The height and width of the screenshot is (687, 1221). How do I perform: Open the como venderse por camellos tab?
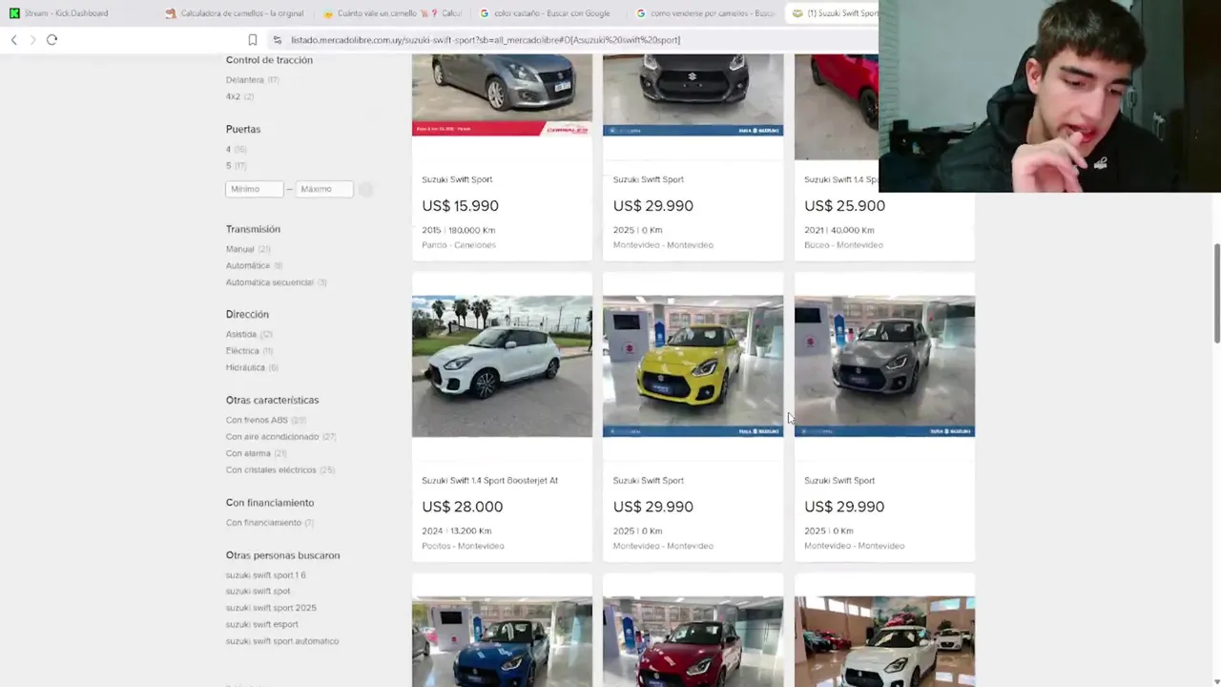tap(704, 13)
